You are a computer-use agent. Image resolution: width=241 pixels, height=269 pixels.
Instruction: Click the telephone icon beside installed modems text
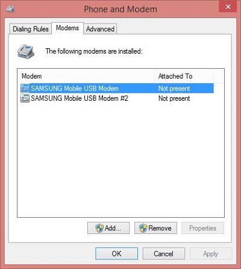click(x=26, y=51)
